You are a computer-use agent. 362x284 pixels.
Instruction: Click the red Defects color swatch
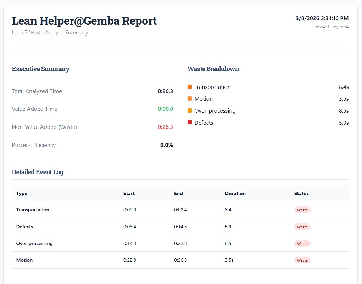pyautogui.click(x=190, y=123)
